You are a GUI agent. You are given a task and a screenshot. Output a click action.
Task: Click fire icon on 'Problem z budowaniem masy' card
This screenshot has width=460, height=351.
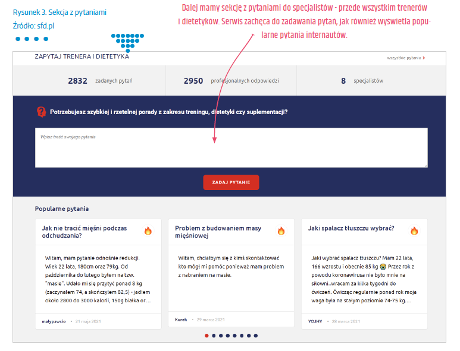[281, 231]
